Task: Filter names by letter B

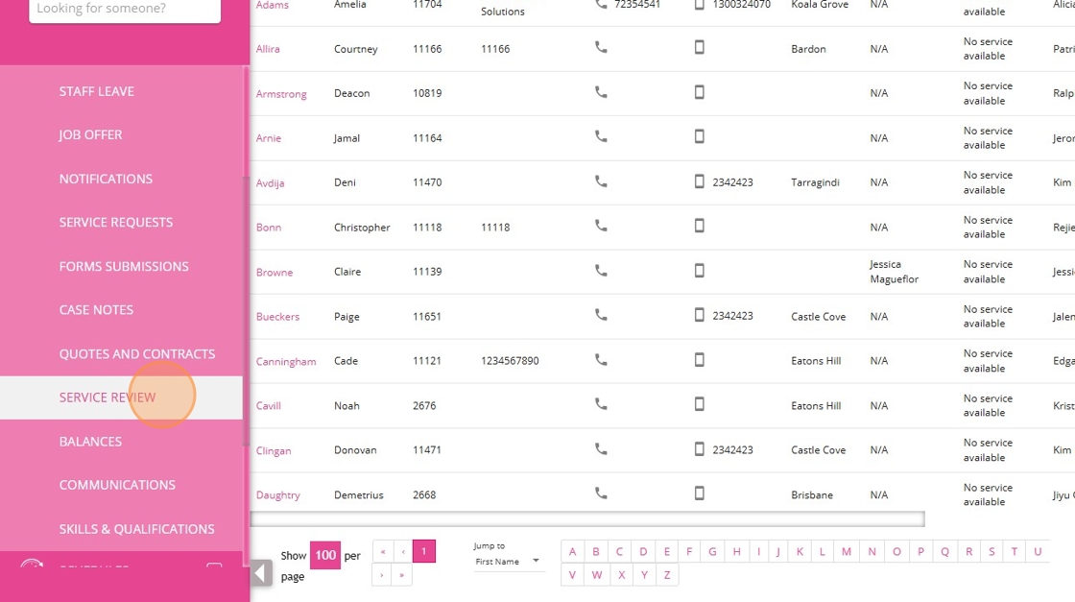Action: click(x=596, y=551)
